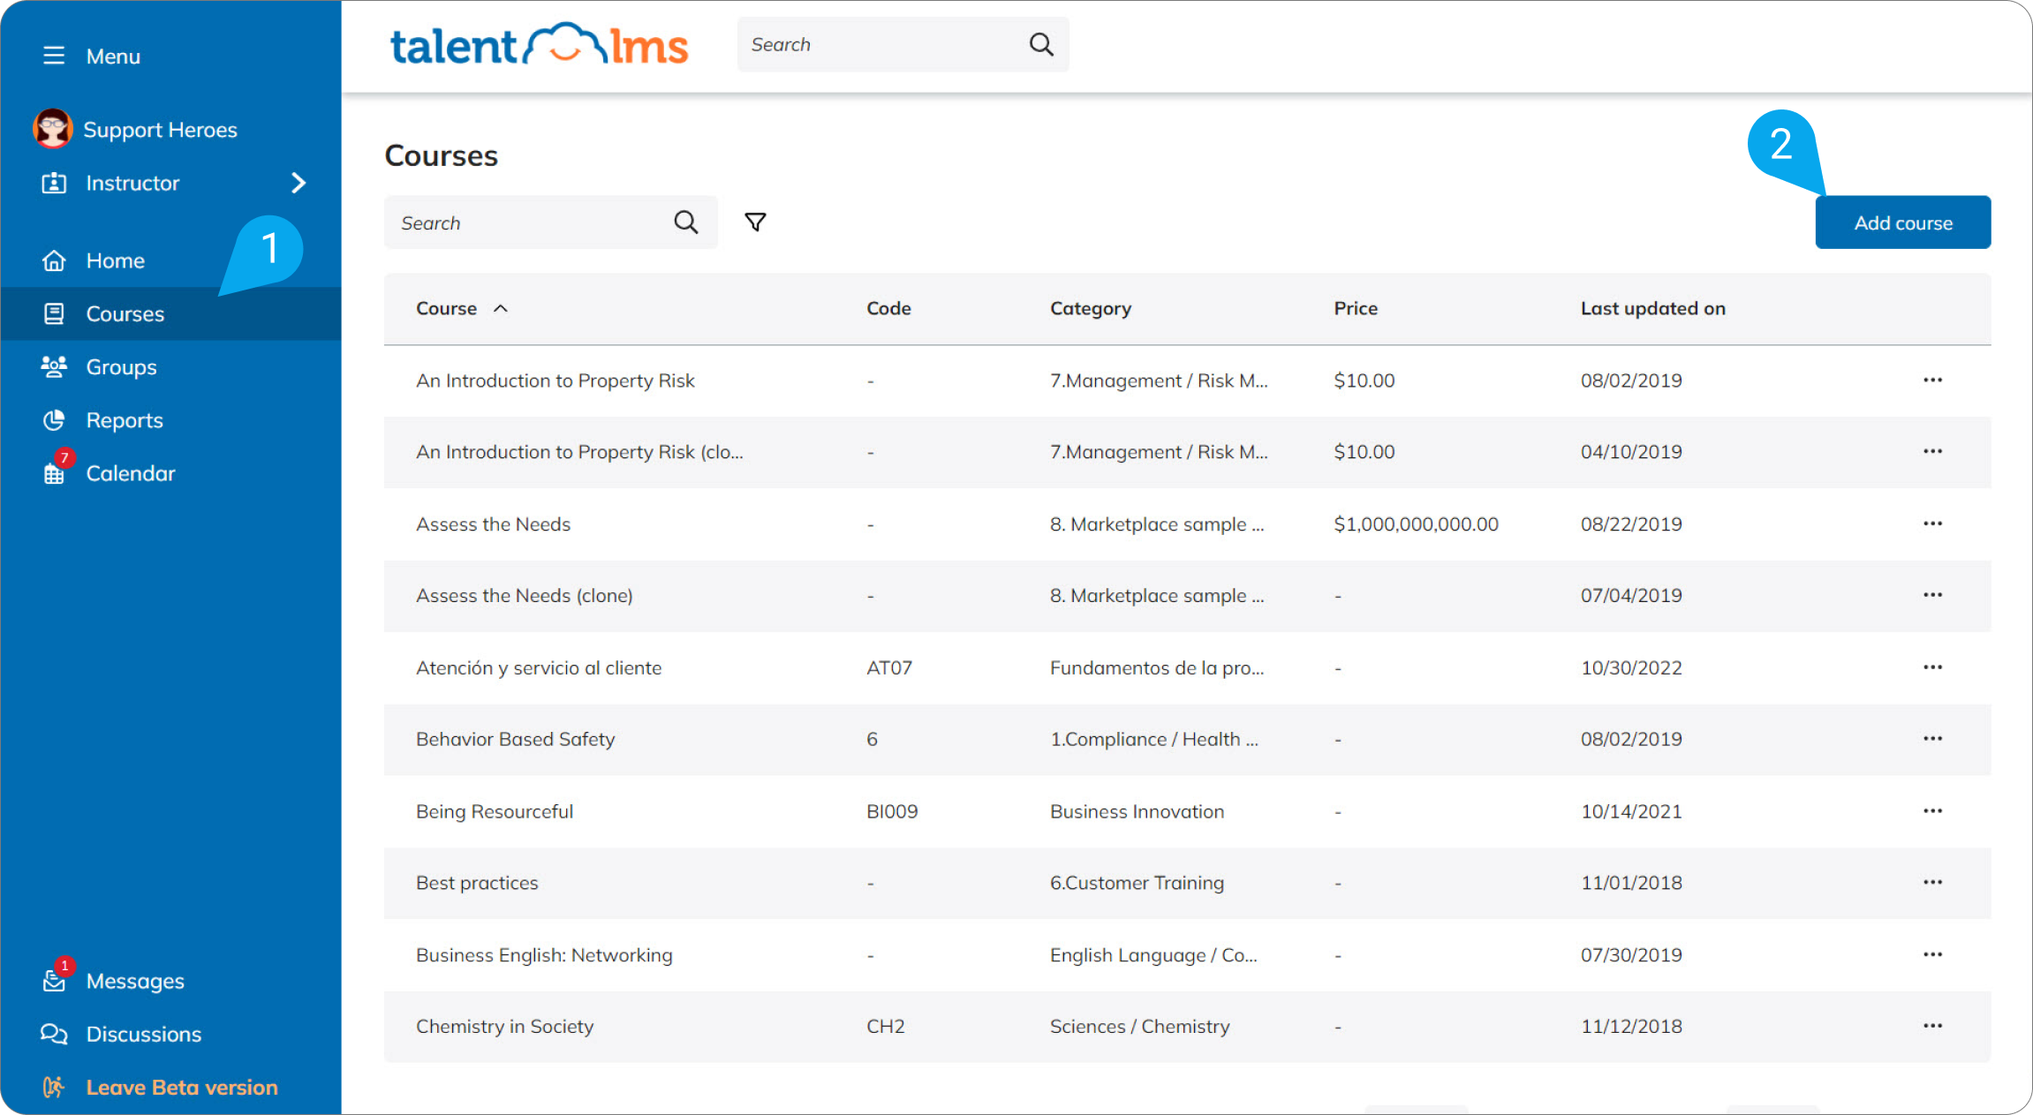Screen dimensions: 2033x1115
Task: Click Leave Beta version link
Action: [181, 1087]
